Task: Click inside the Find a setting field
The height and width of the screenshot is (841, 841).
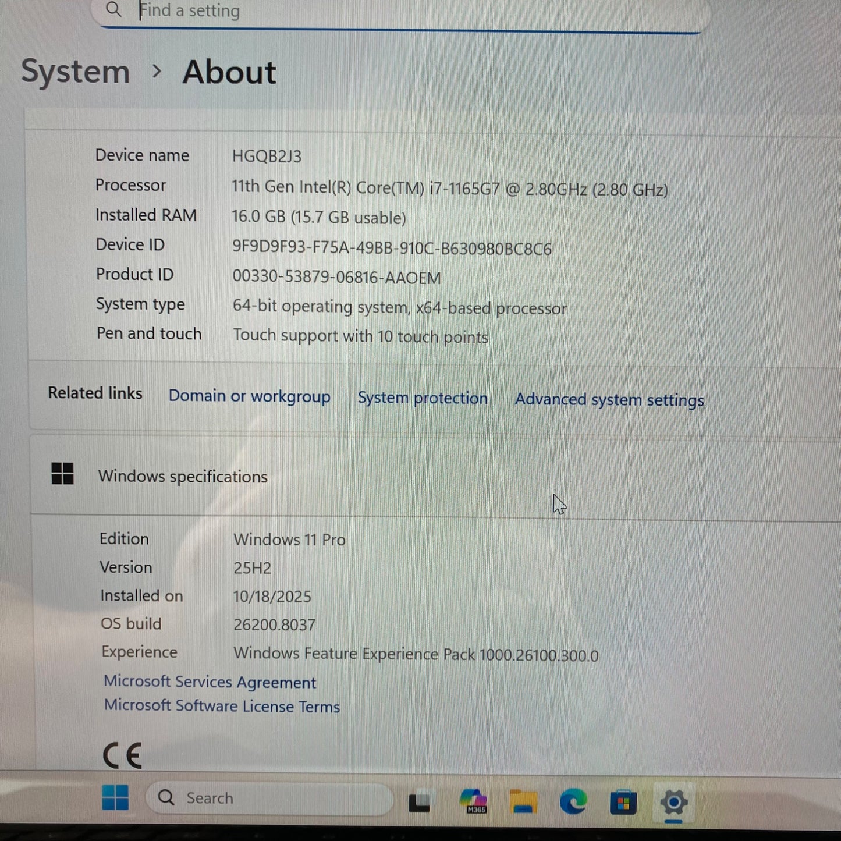Action: tap(349, 10)
